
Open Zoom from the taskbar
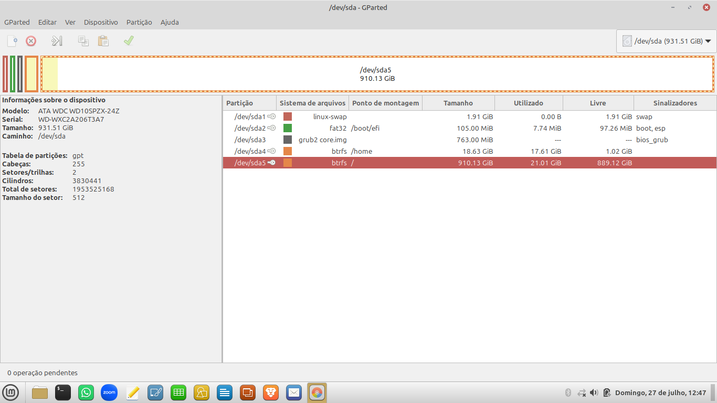pyautogui.click(x=109, y=392)
